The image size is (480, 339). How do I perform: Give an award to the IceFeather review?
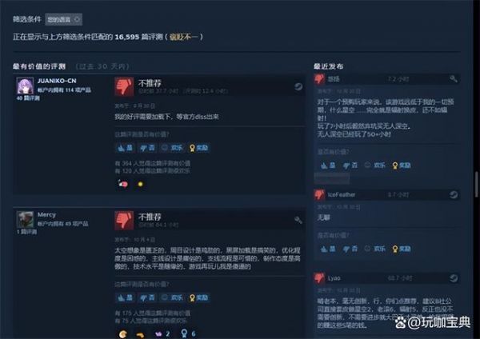[402, 249]
